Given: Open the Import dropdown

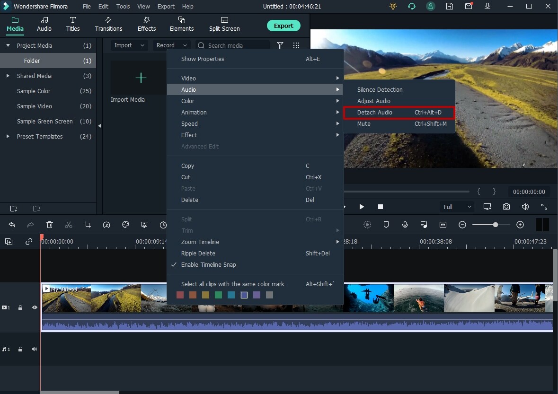Looking at the screenshot, I should click(129, 45).
